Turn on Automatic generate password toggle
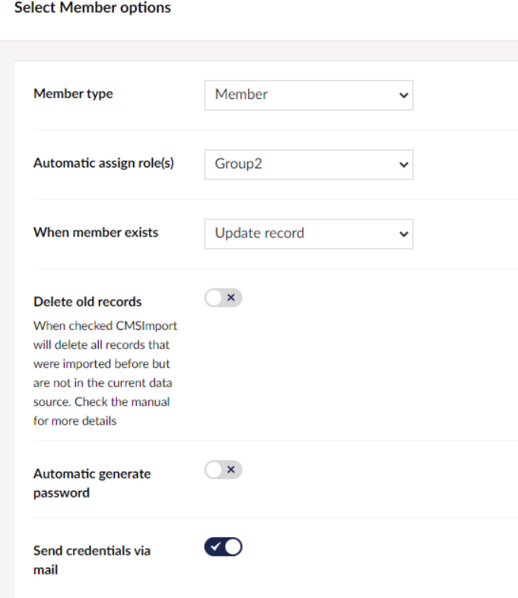Screen dimensions: 518x598 pyautogui.click(x=224, y=470)
